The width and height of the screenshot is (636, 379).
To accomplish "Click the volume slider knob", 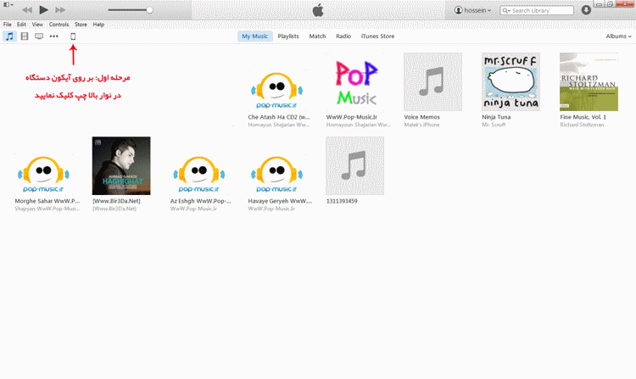I will tap(150, 10).
